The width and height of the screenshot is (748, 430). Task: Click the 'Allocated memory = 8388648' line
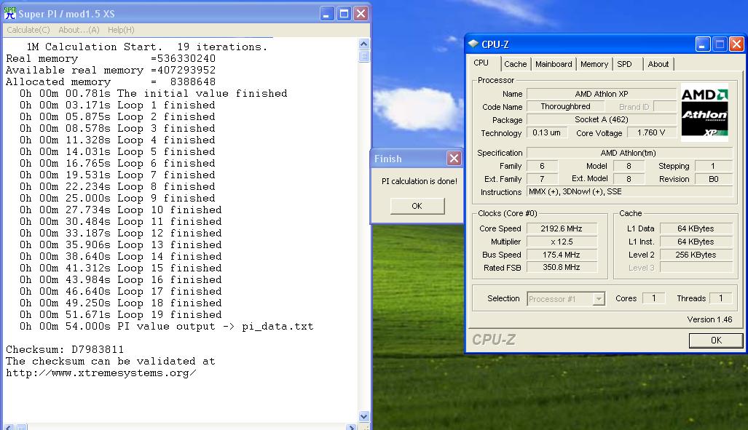[111, 82]
